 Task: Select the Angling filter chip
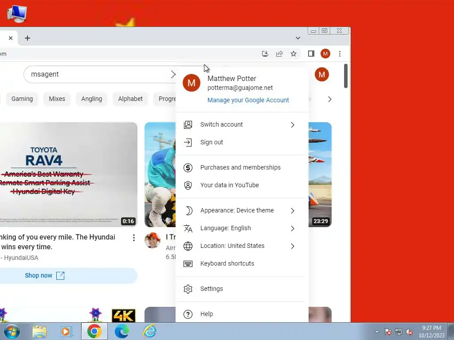point(91,99)
